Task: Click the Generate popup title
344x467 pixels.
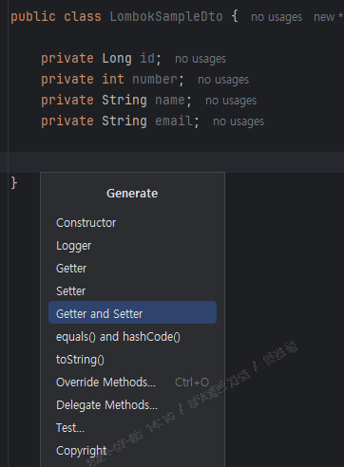Action: 132,194
